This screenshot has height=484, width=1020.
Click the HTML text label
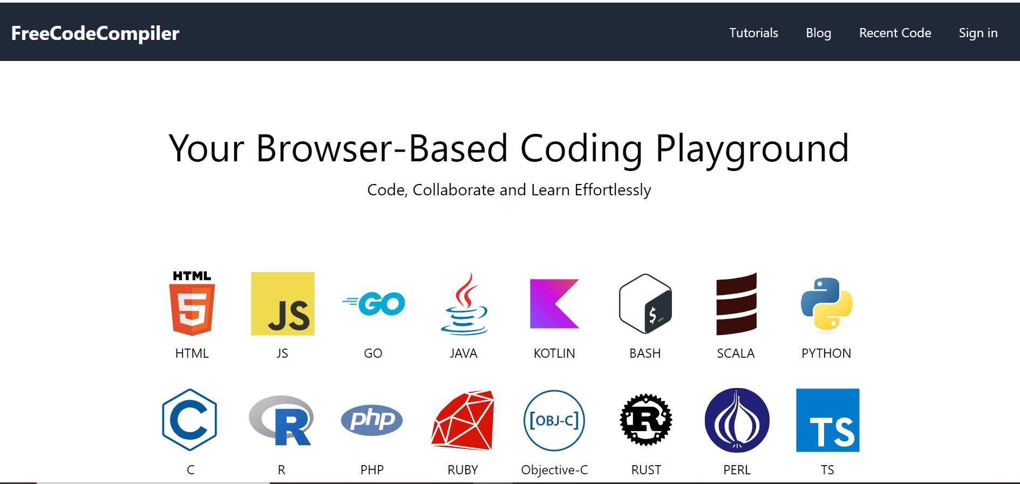[x=192, y=353]
